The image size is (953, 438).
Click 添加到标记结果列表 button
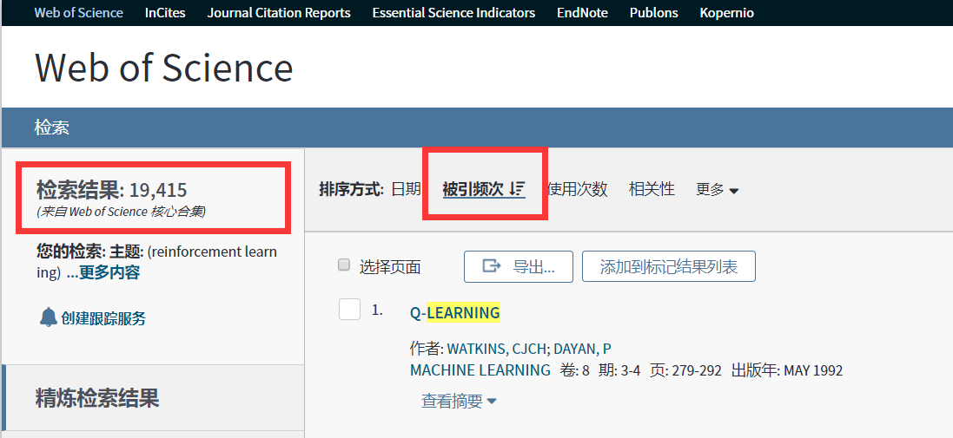click(669, 266)
